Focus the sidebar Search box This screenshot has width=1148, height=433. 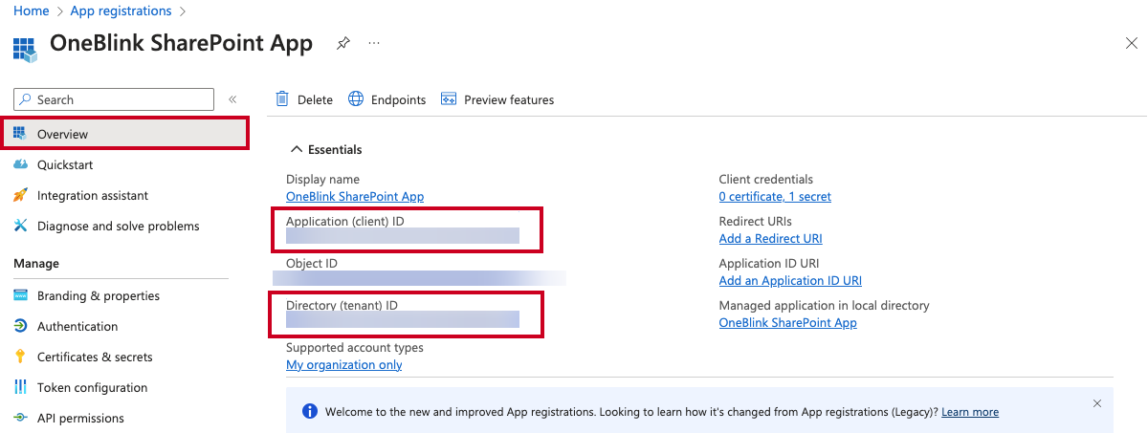click(114, 99)
